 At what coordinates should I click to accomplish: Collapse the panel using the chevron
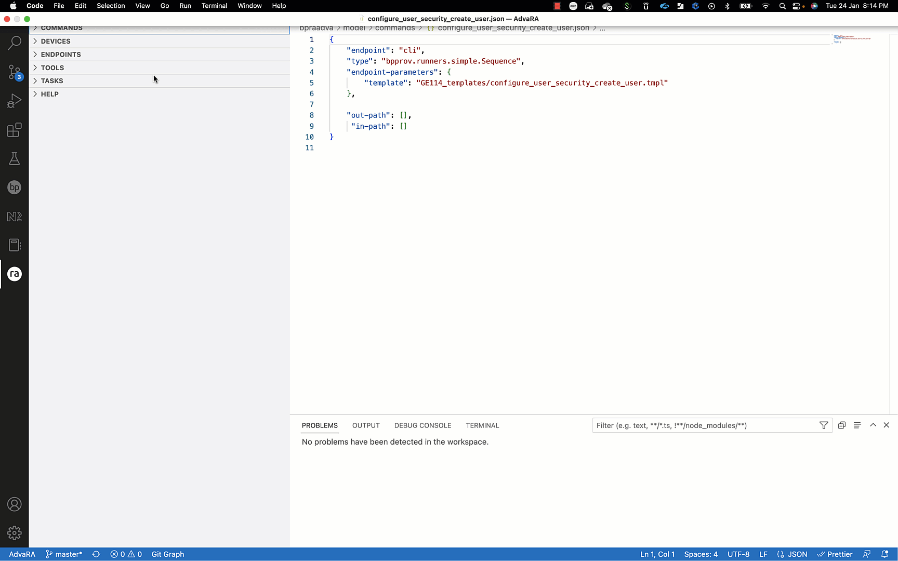[x=873, y=425]
